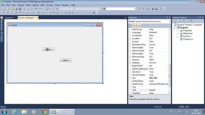This screenshot has width=205, height=115.
Task: Expand the Size property node
Action: (x=130, y=78)
